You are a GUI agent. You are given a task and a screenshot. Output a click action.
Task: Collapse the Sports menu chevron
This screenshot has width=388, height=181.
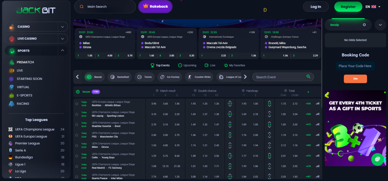click(x=62, y=51)
